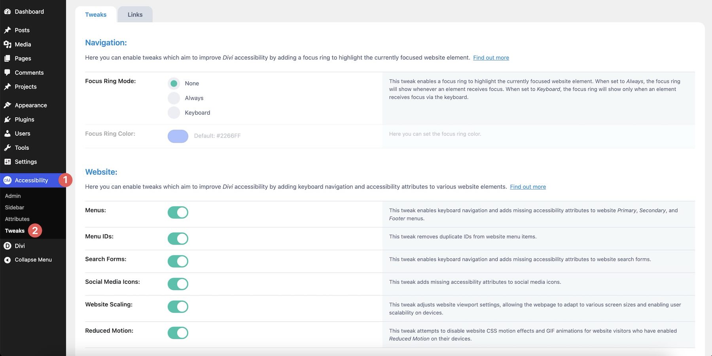Open the Comments menu label
The width and height of the screenshot is (712, 356).
coord(29,73)
